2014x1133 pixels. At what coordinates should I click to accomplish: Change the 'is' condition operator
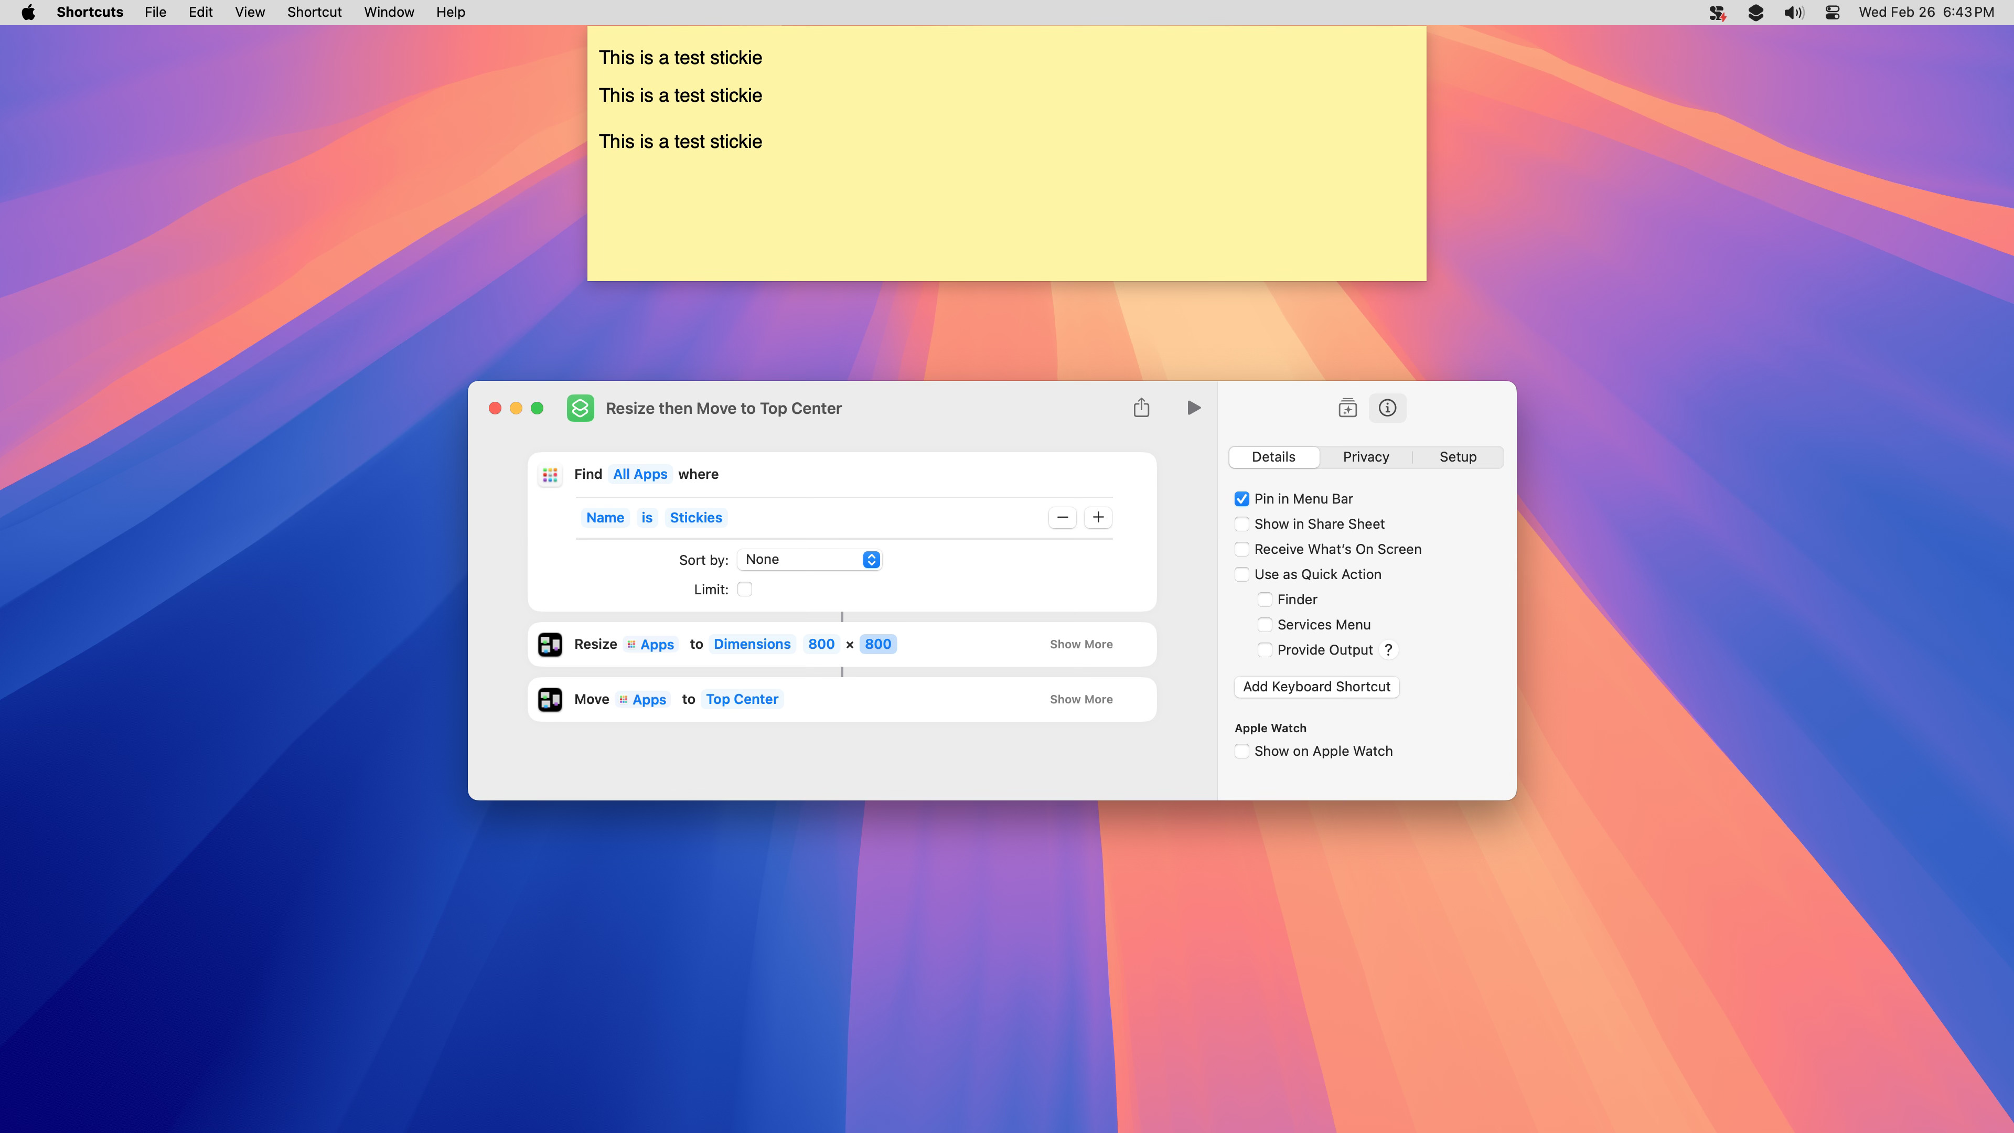[x=647, y=518]
